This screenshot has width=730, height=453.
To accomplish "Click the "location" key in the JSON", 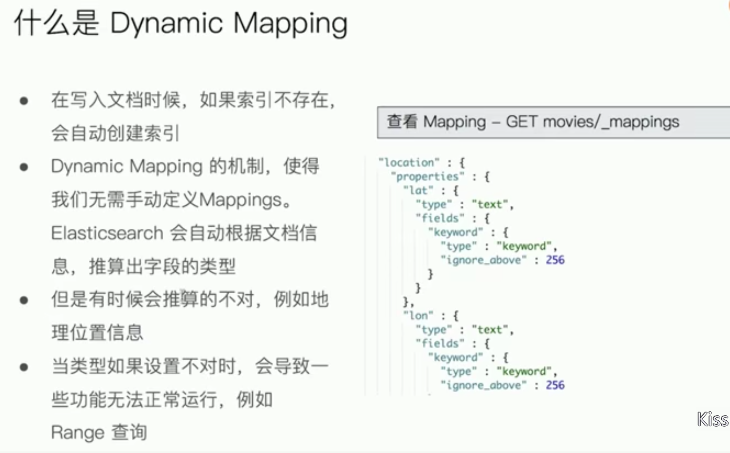I will tap(409, 163).
